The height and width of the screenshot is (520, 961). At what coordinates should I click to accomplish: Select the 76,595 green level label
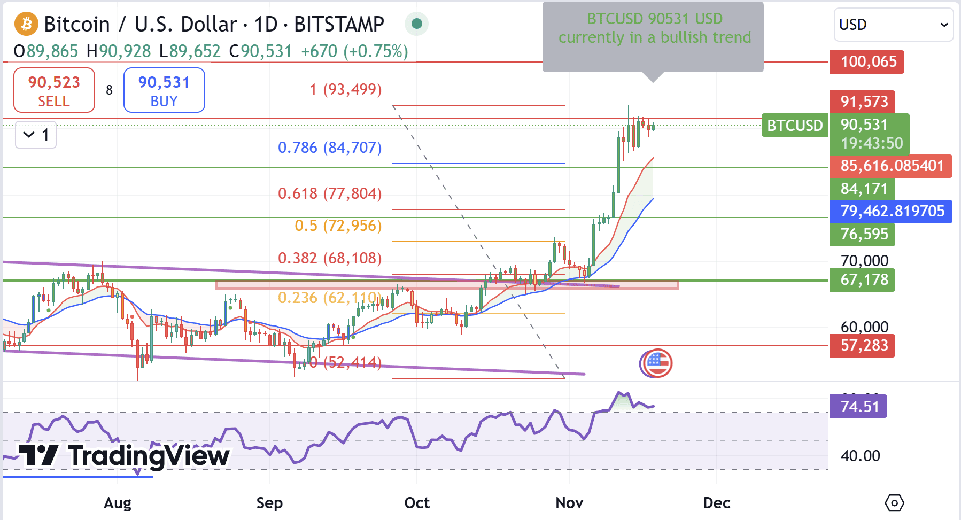tap(862, 234)
